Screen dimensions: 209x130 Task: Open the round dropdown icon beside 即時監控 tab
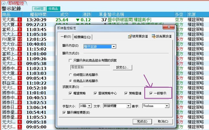pos(3,3)
